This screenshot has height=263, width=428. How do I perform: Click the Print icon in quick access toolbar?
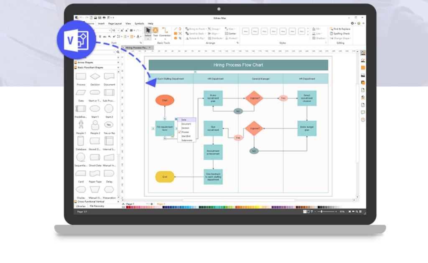104,18
